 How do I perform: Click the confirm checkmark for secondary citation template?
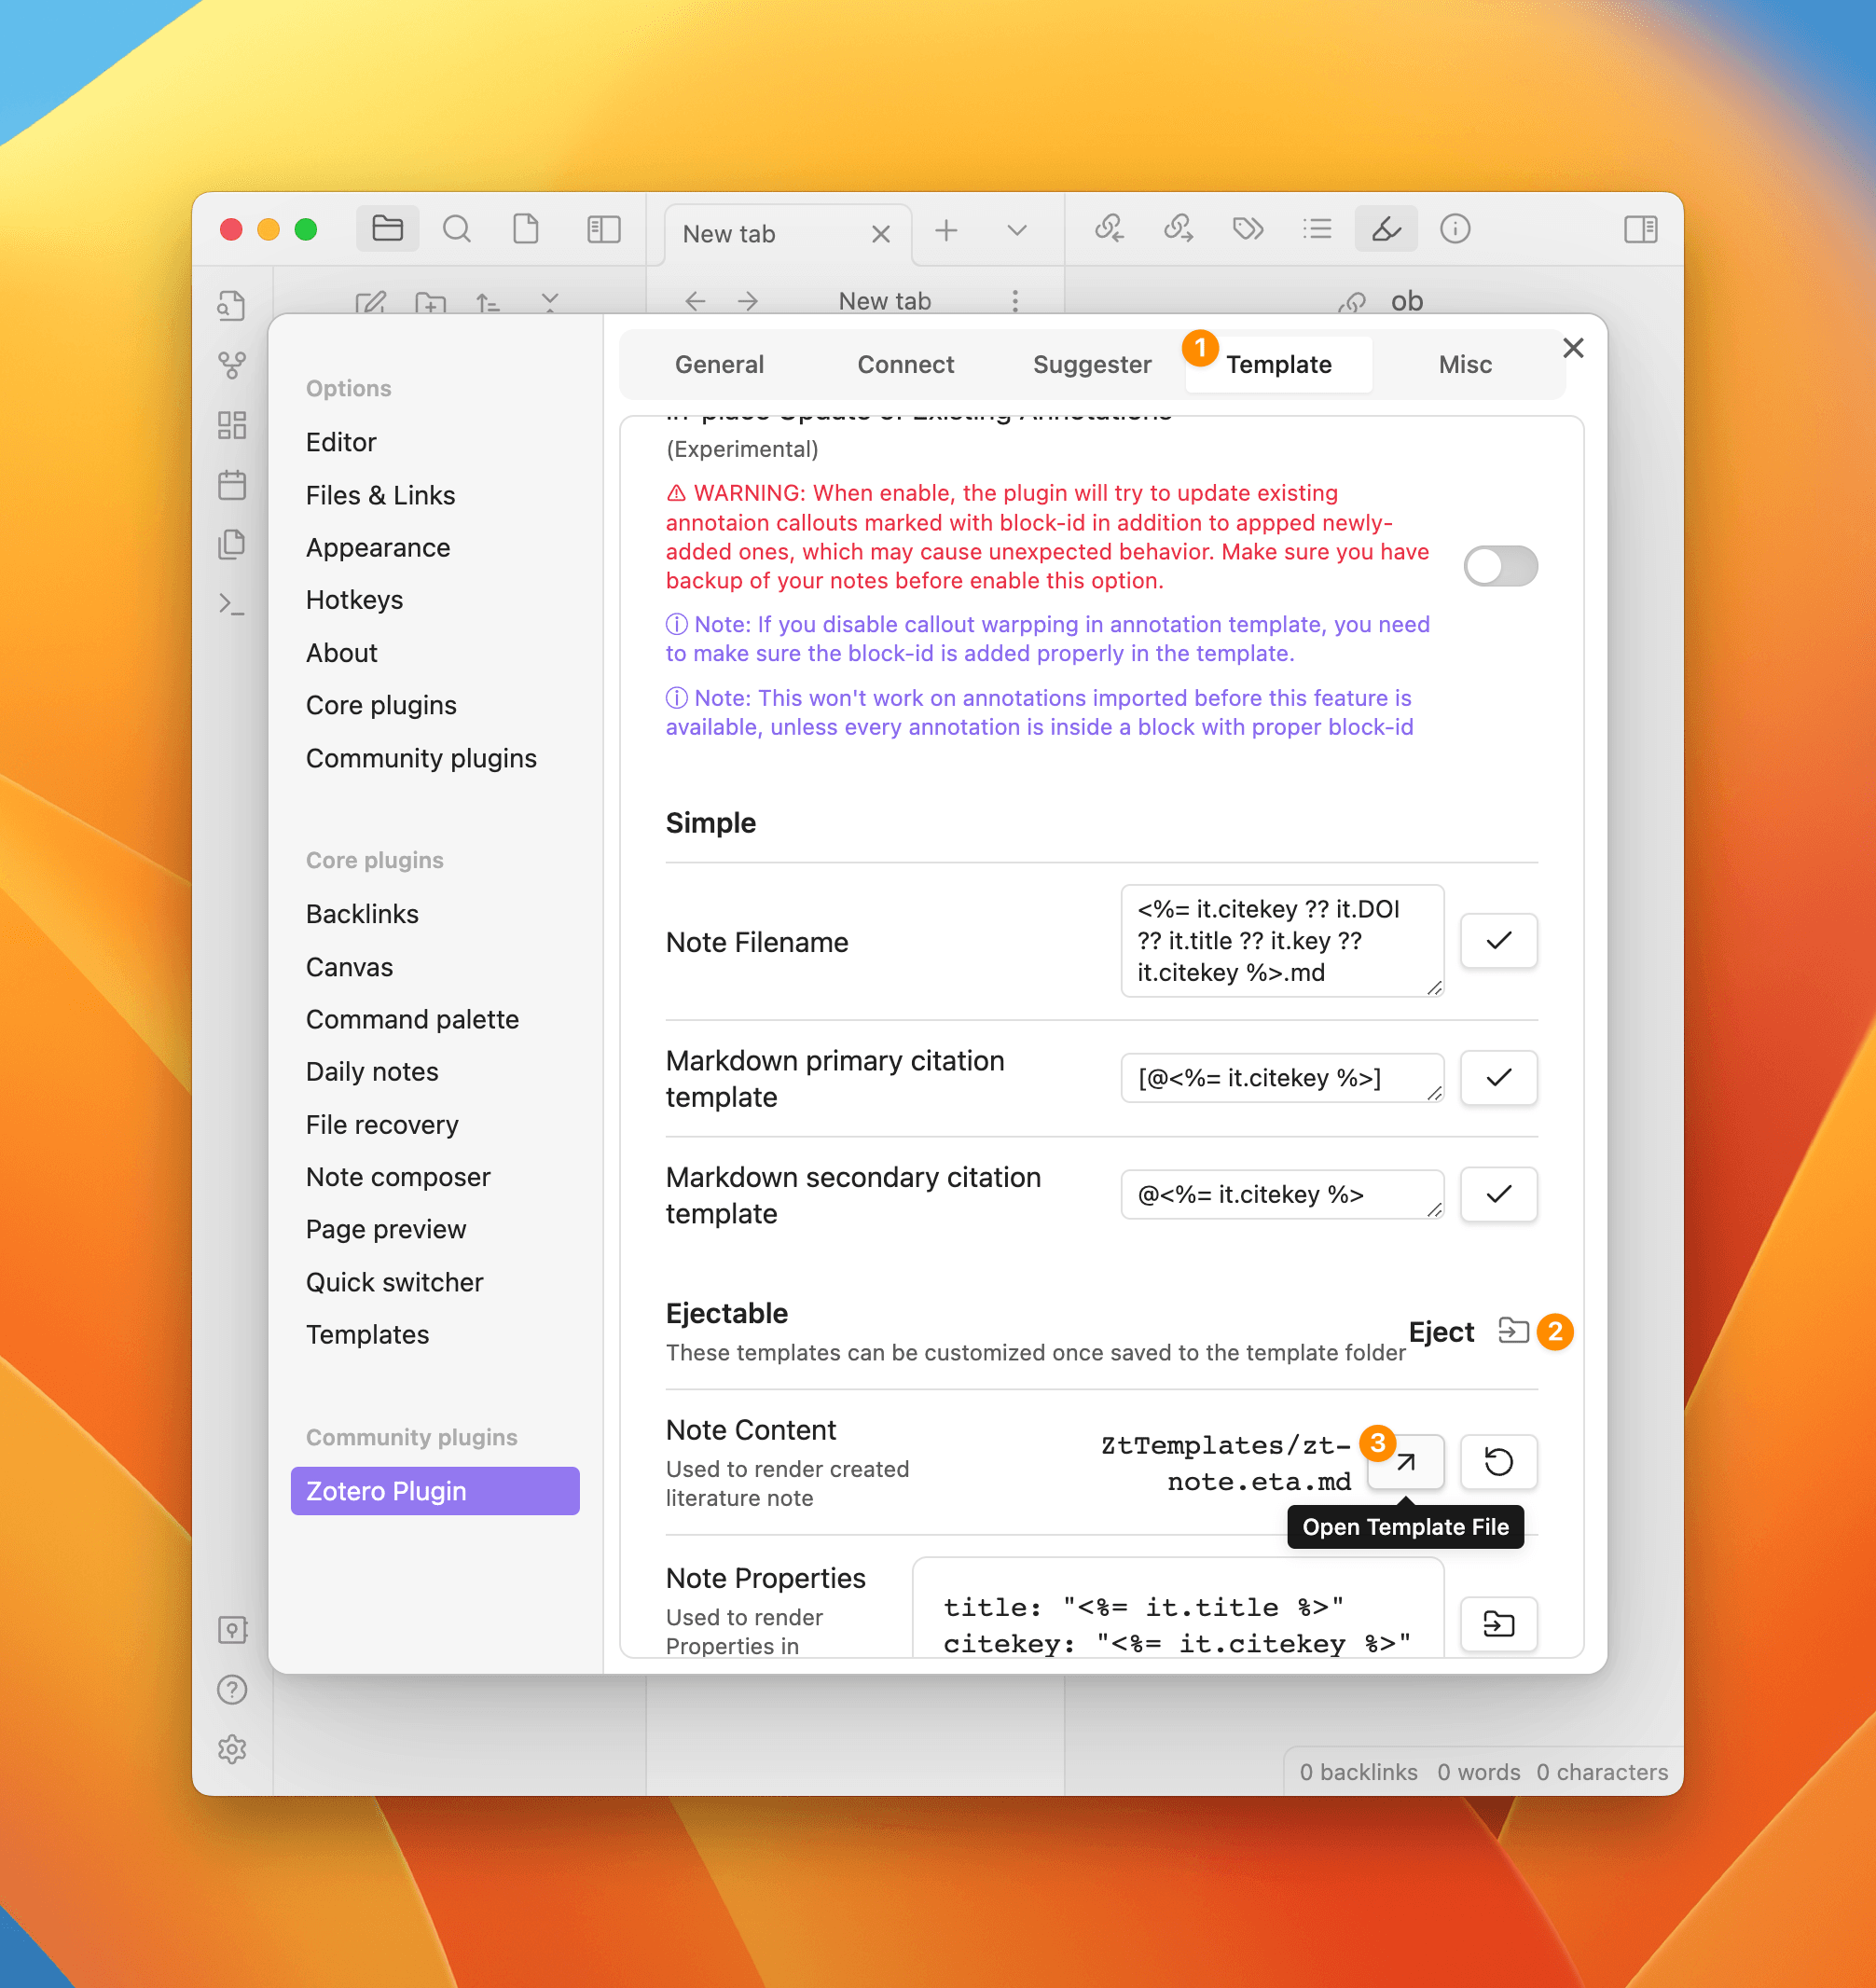click(x=1498, y=1196)
